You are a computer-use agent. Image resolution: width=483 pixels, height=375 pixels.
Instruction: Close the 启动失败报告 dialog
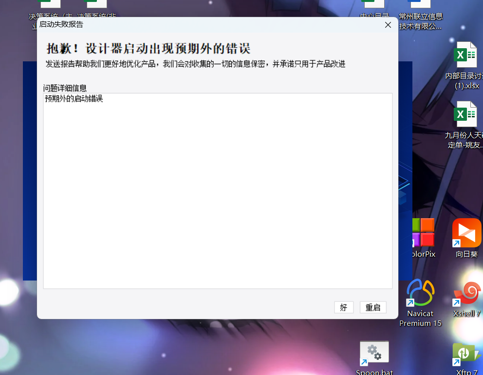pos(388,25)
